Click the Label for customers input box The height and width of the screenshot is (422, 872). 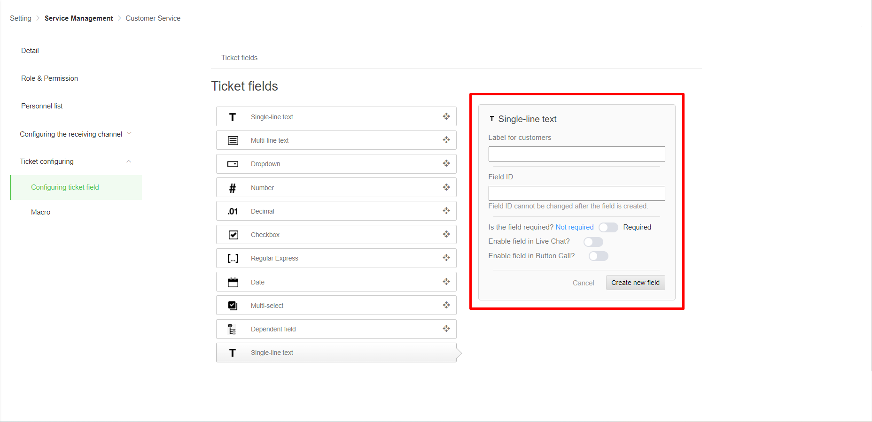[x=576, y=154]
